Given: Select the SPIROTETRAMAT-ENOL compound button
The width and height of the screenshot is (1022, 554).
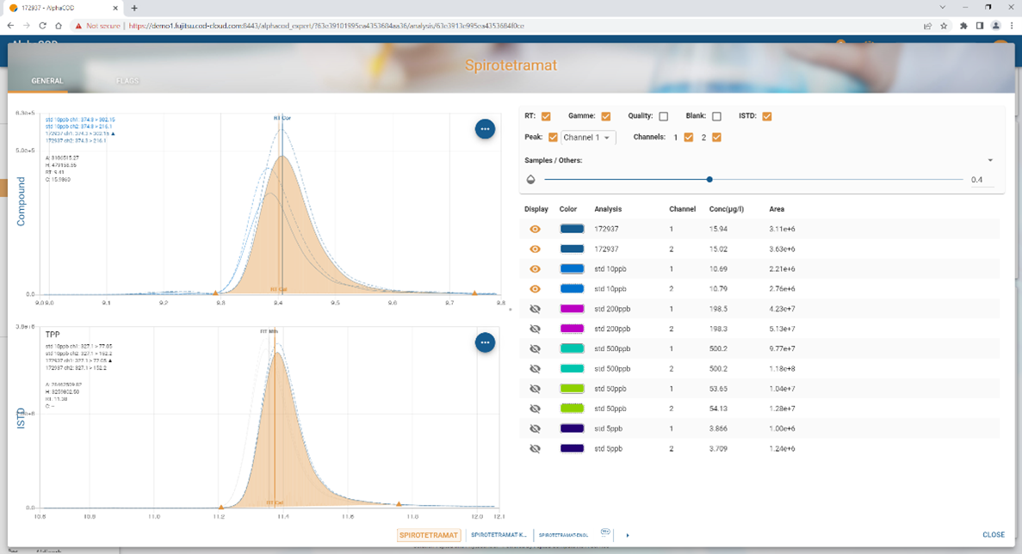Looking at the screenshot, I should pyautogui.click(x=565, y=535).
